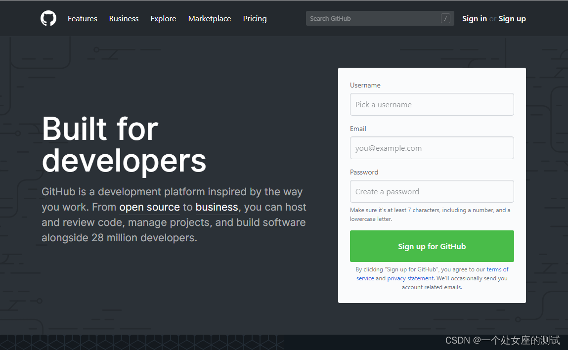Click the Create a password field
The width and height of the screenshot is (568, 350).
click(432, 191)
